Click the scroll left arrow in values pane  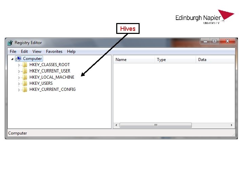click(x=116, y=125)
